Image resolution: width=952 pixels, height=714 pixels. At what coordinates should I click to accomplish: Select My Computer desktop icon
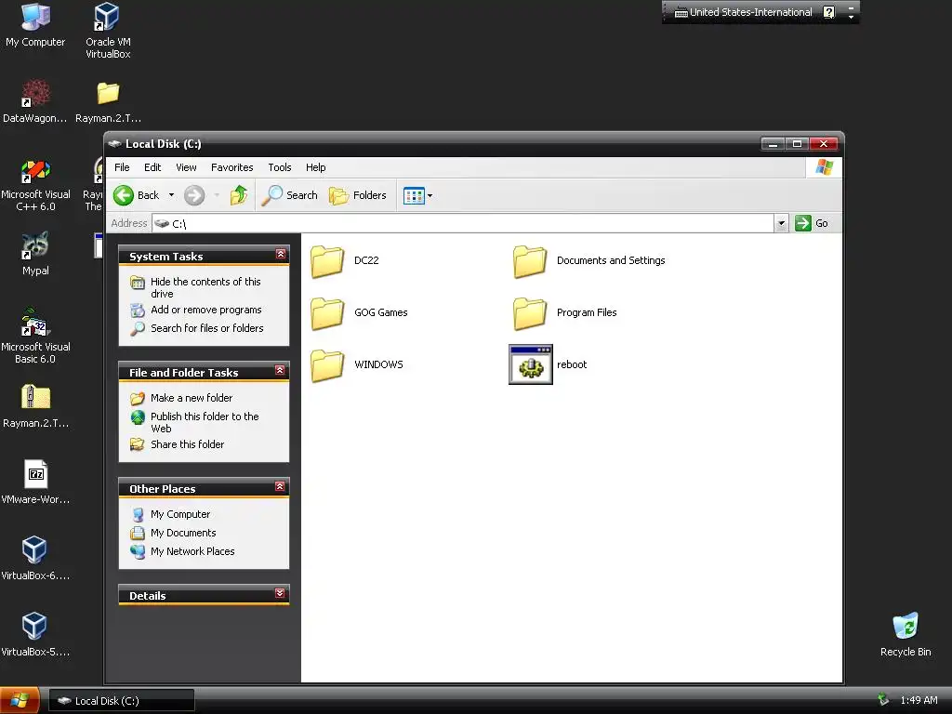[x=35, y=25]
